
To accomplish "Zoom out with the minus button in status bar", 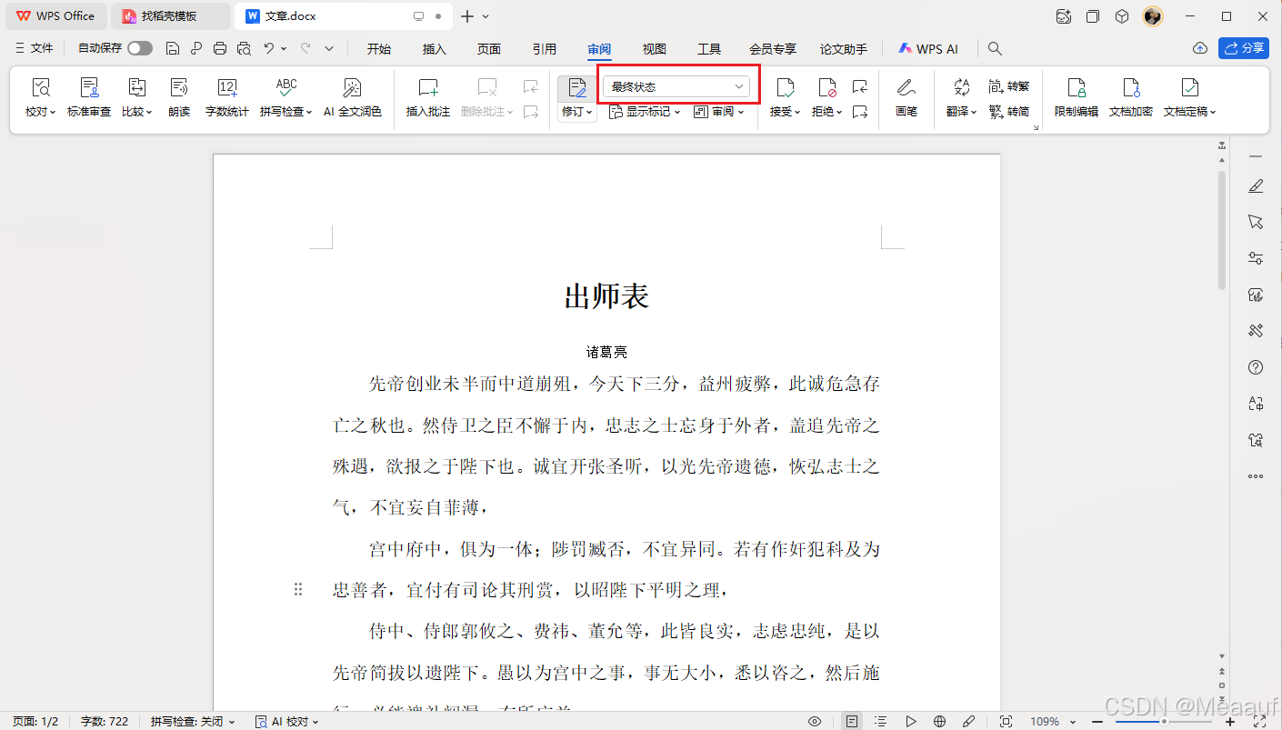I will 1097,721.
